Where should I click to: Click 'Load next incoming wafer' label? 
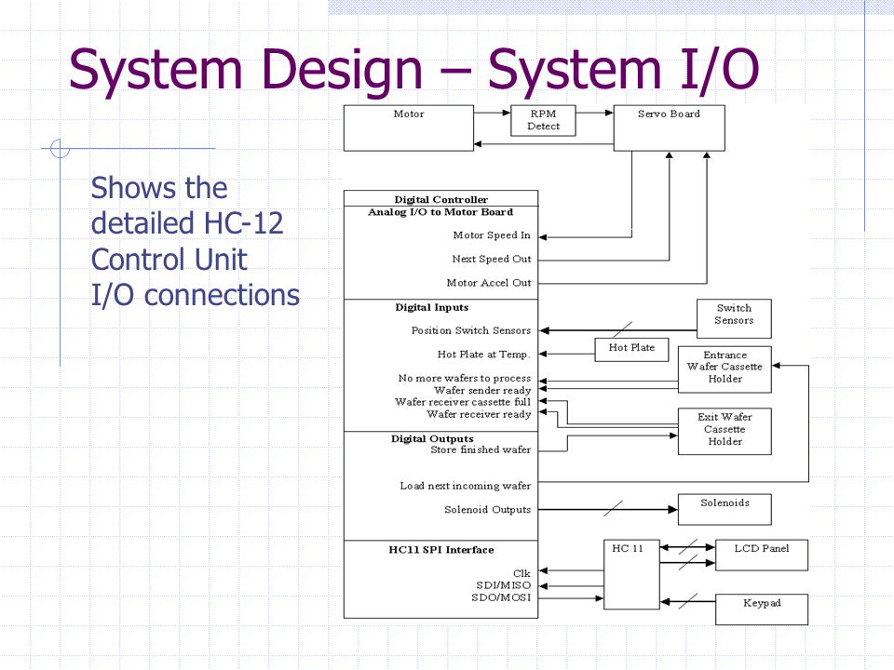466,486
